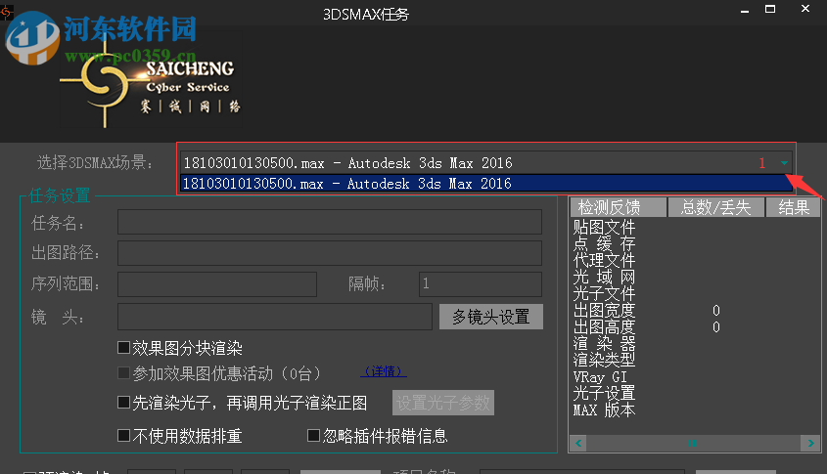Click the feedback list left scroll arrow
The height and width of the screenshot is (474, 827).
[578, 443]
